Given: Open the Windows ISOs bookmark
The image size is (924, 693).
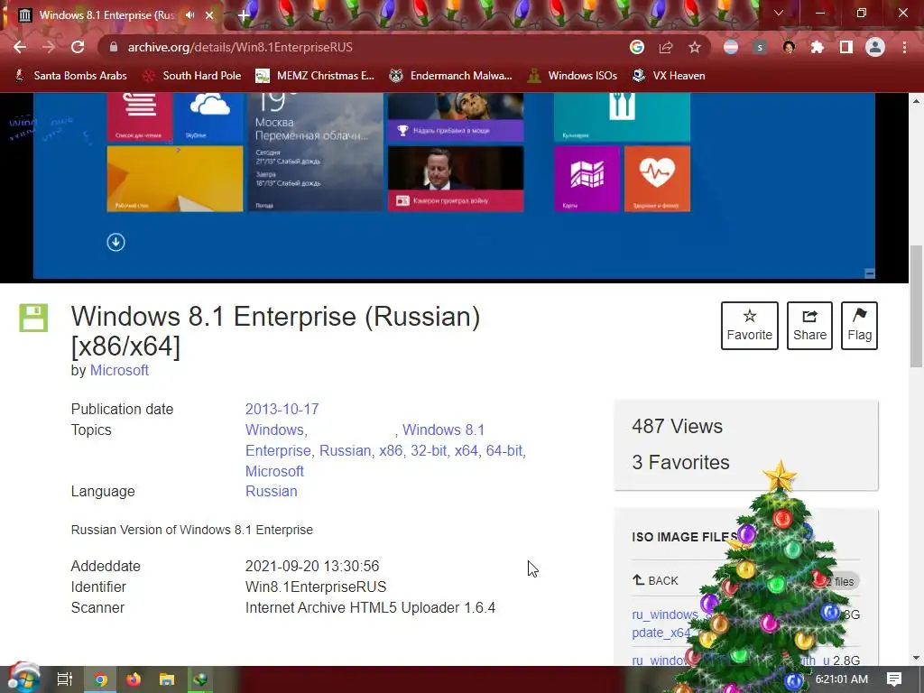Looking at the screenshot, I should pos(572,76).
